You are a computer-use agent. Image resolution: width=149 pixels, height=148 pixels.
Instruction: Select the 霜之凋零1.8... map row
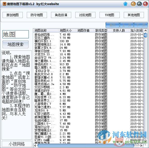point(88,68)
